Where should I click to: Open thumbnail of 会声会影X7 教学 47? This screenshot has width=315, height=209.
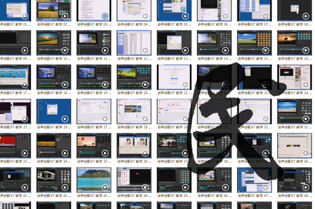point(254,180)
